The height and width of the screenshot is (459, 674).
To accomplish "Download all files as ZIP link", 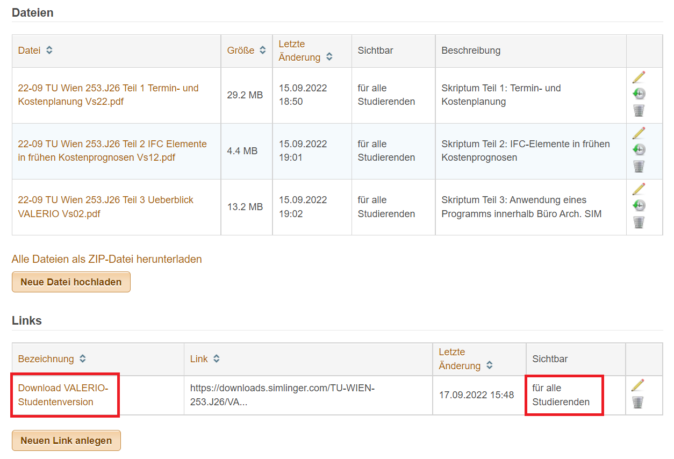I will point(106,259).
